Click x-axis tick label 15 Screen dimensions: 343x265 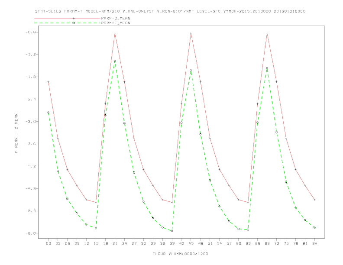click(96, 243)
